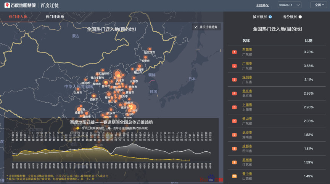Open 全国路况 link

(x=262, y=5)
